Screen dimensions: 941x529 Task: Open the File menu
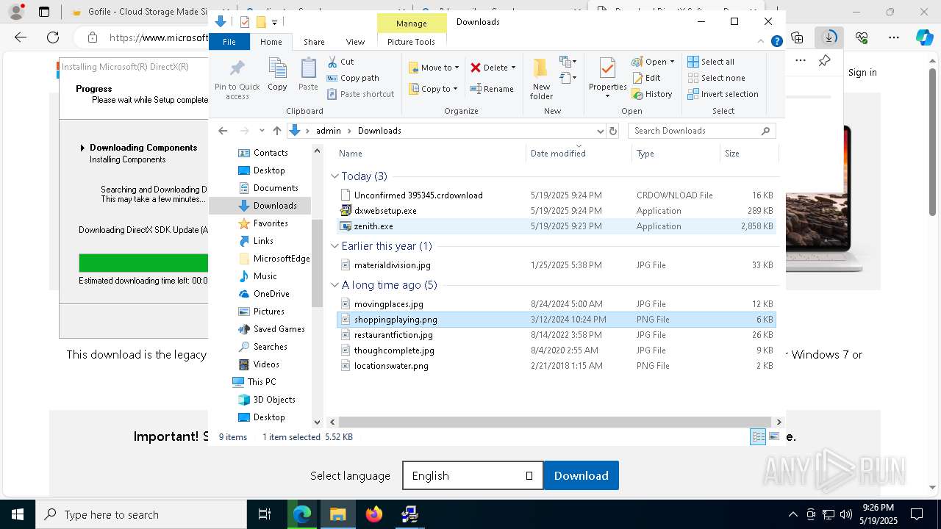(x=229, y=42)
